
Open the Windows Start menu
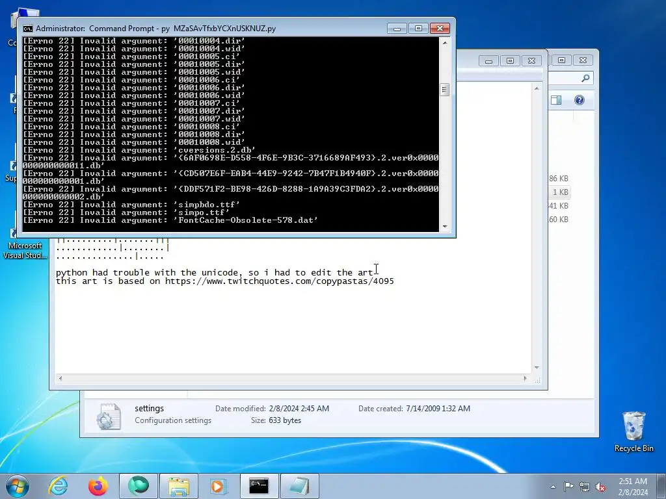18,486
